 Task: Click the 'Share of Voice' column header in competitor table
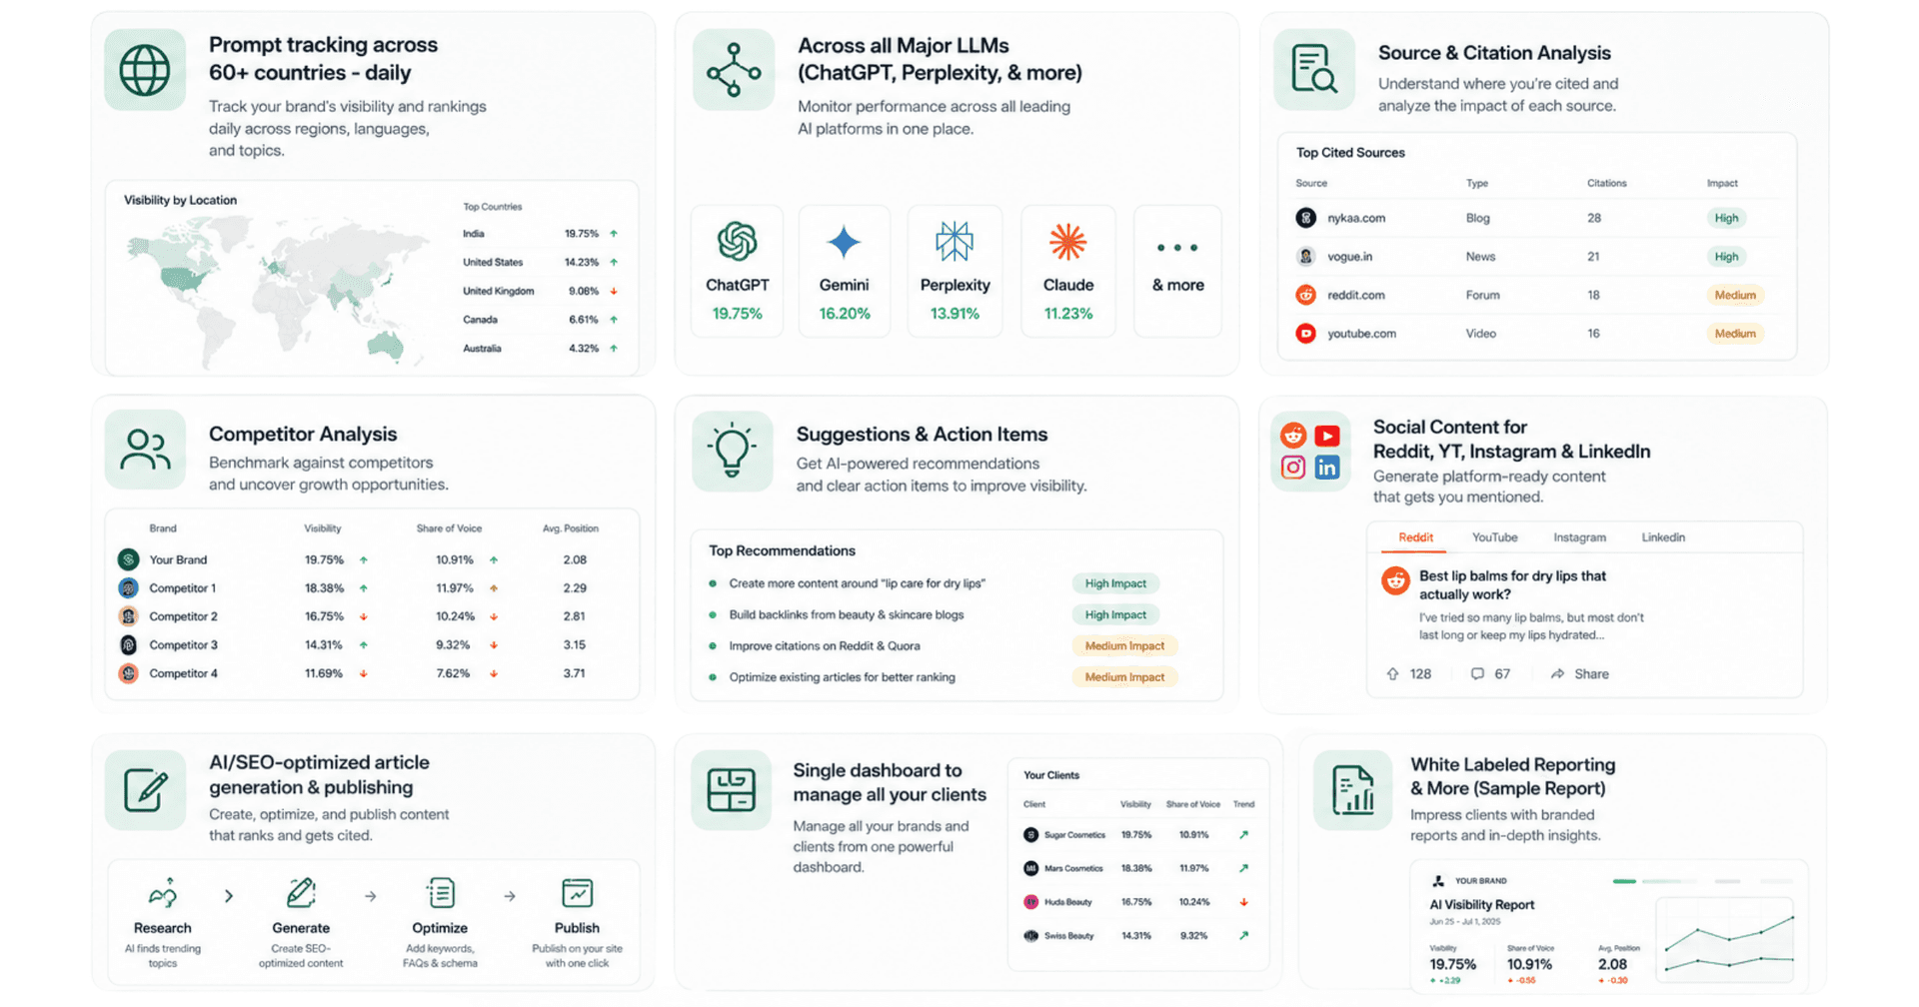(x=449, y=528)
